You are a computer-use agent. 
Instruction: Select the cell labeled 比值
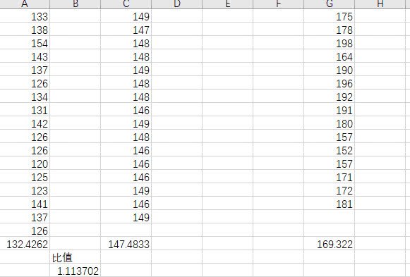(x=75, y=257)
